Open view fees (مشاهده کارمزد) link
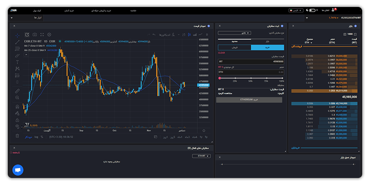The height and width of the screenshot is (185, 370). (x=226, y=93)
